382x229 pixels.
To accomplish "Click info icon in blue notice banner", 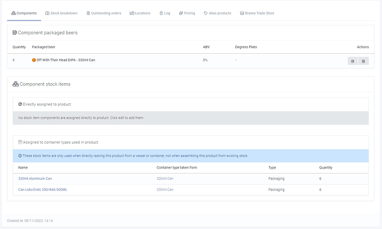I will click(x=20, y=156).
